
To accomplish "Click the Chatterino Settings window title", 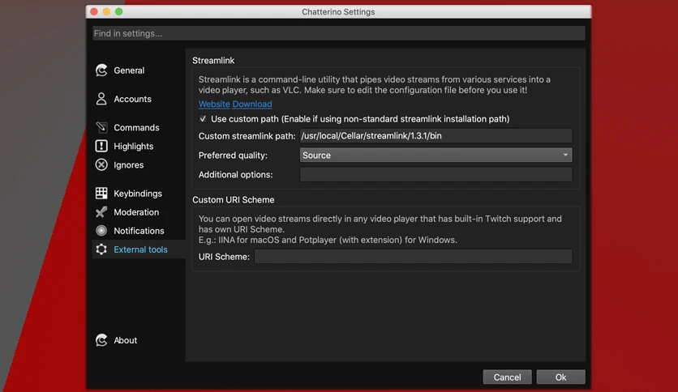I will (x=338, y=11).
